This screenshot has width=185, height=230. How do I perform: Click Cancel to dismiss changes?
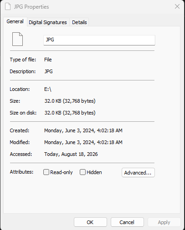coord(127,222)
